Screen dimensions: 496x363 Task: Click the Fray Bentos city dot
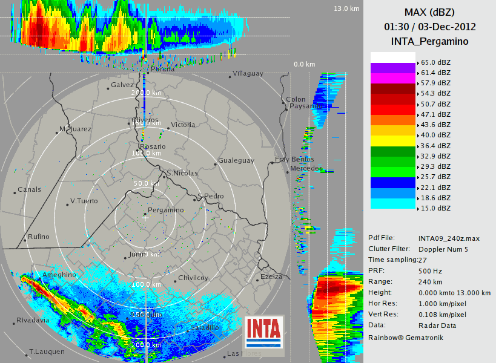[272, 163]
